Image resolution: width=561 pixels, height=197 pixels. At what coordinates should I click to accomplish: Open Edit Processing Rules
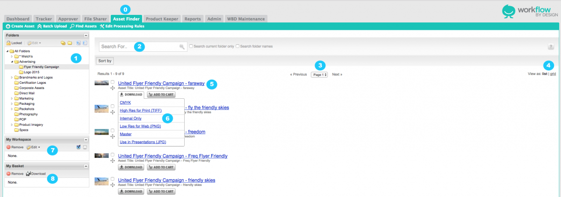pyautogui.click(x=122, y=26)
